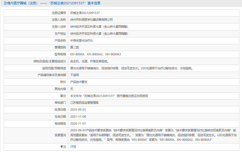Click the document icon before 境内医疗器械 title

coord(5,3)
